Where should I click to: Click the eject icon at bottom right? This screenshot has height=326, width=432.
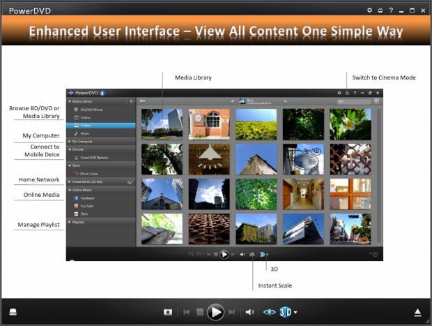click(417, 312)
